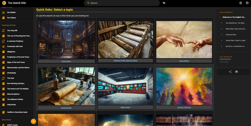Click the print page icon
This screenshot has height=126, width=251.
point(236,72)
